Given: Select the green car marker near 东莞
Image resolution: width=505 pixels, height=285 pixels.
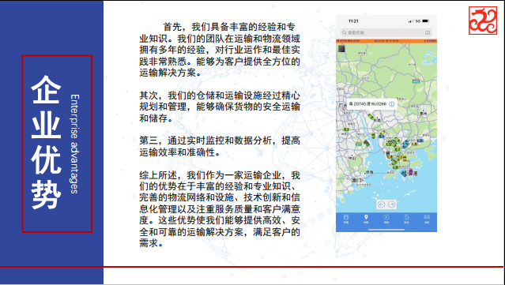Looking at the screenshot, I should point(371,116).
